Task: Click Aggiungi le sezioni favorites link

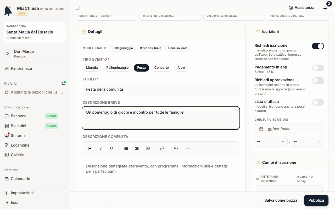Action: 35,92
